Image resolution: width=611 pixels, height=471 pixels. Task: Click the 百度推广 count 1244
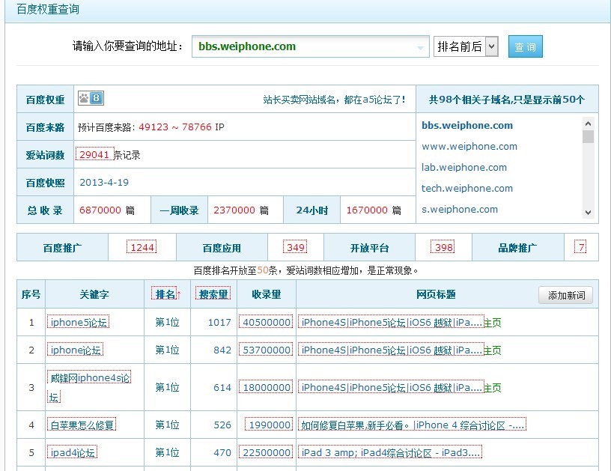[x=142, y=247]
